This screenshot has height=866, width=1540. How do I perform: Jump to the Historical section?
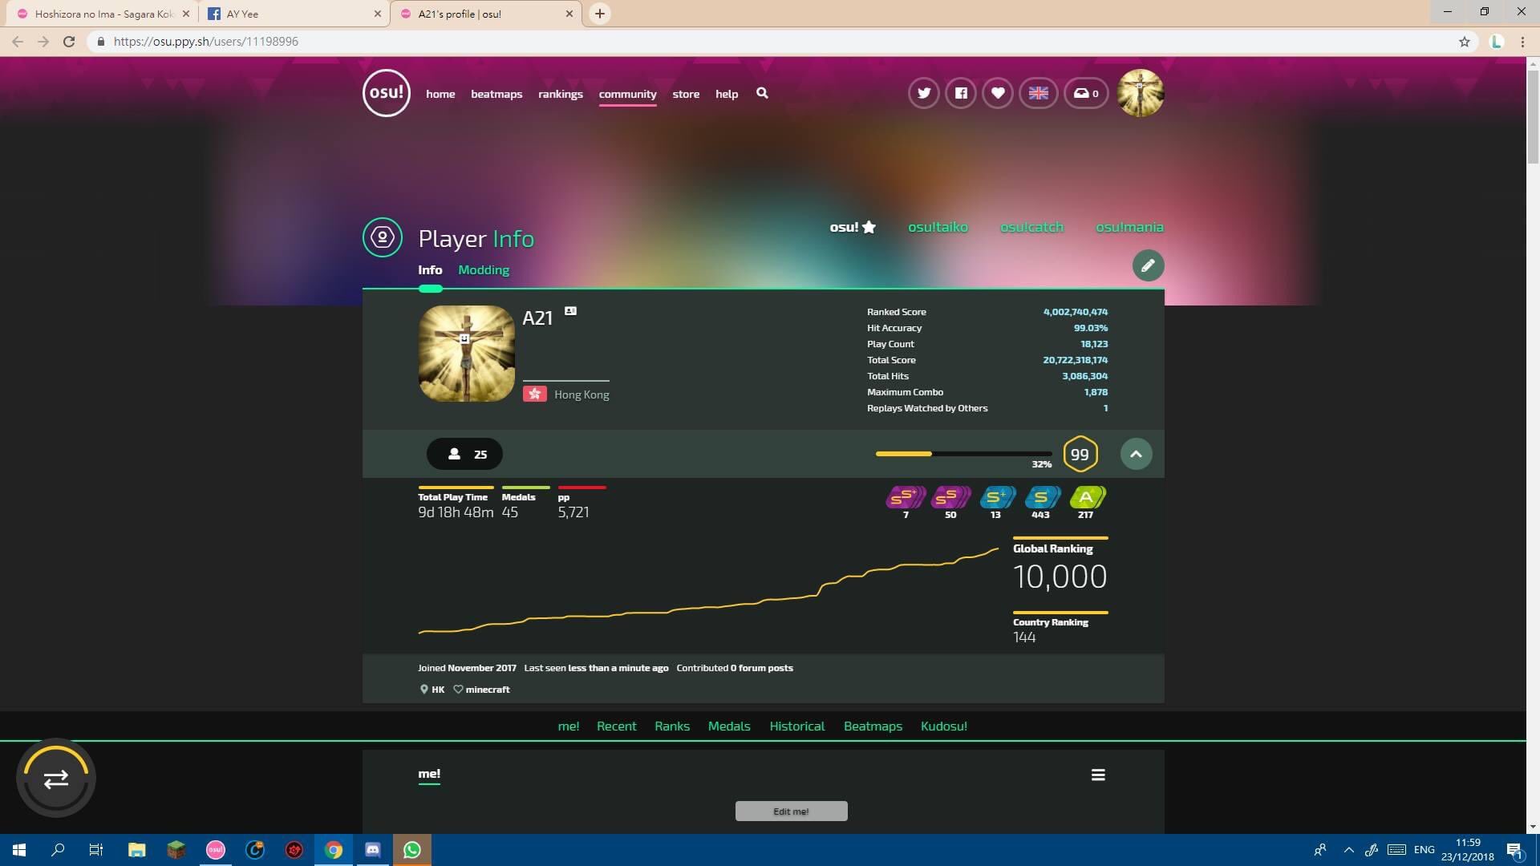[x=797, y=726]
